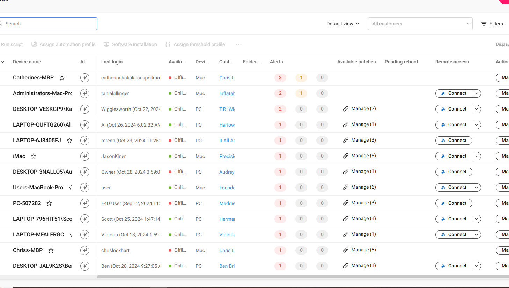Screen dimensions: 509x288
Task: Click Assign automation profile in toolbar
Action: point(64,44)
